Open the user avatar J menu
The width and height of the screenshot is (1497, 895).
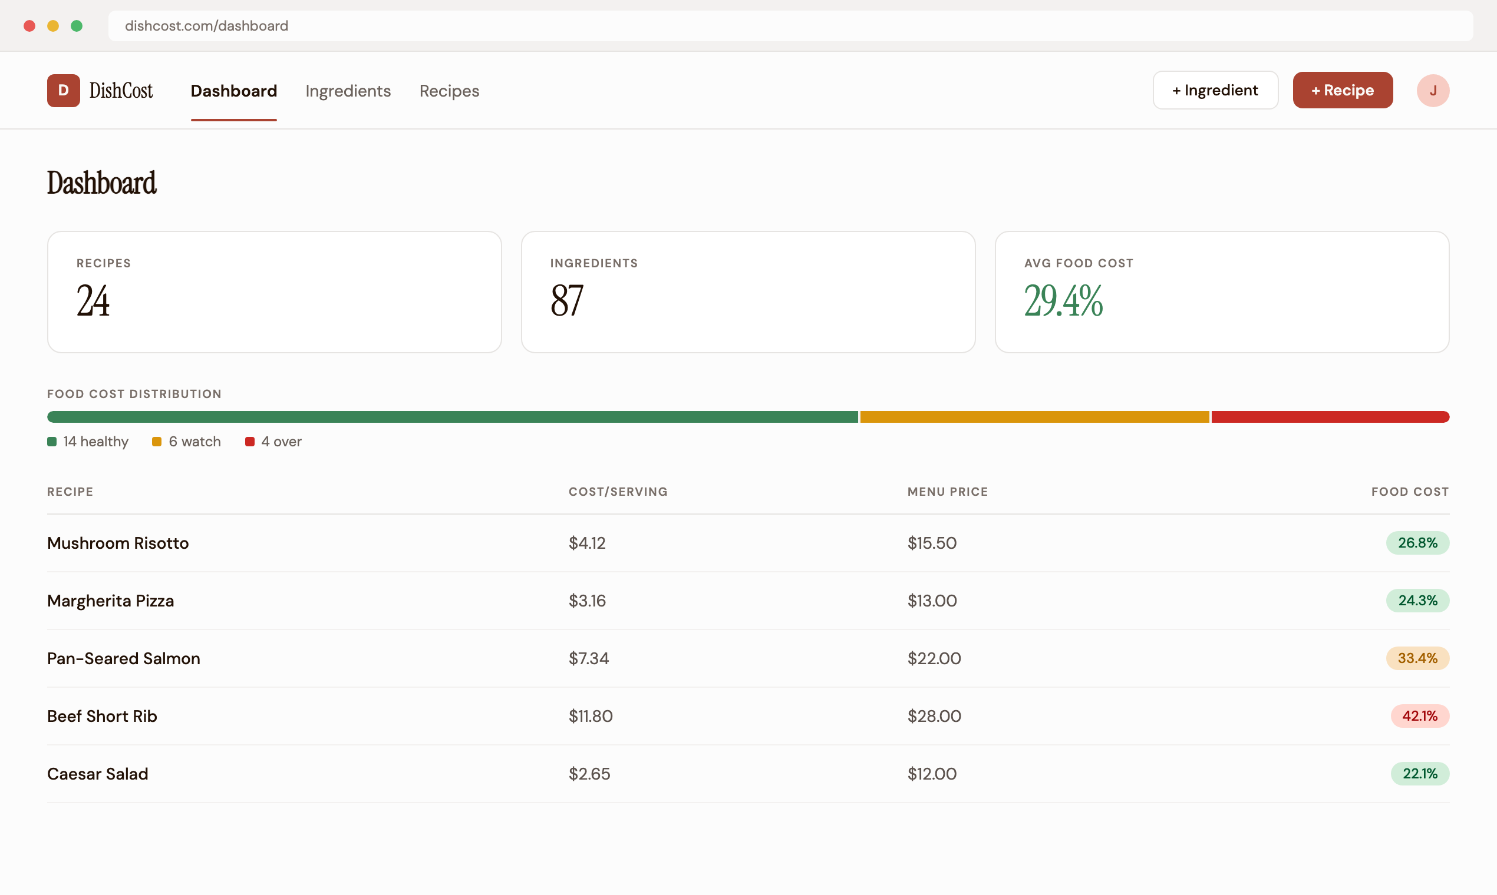click(x=1432, y=91)
